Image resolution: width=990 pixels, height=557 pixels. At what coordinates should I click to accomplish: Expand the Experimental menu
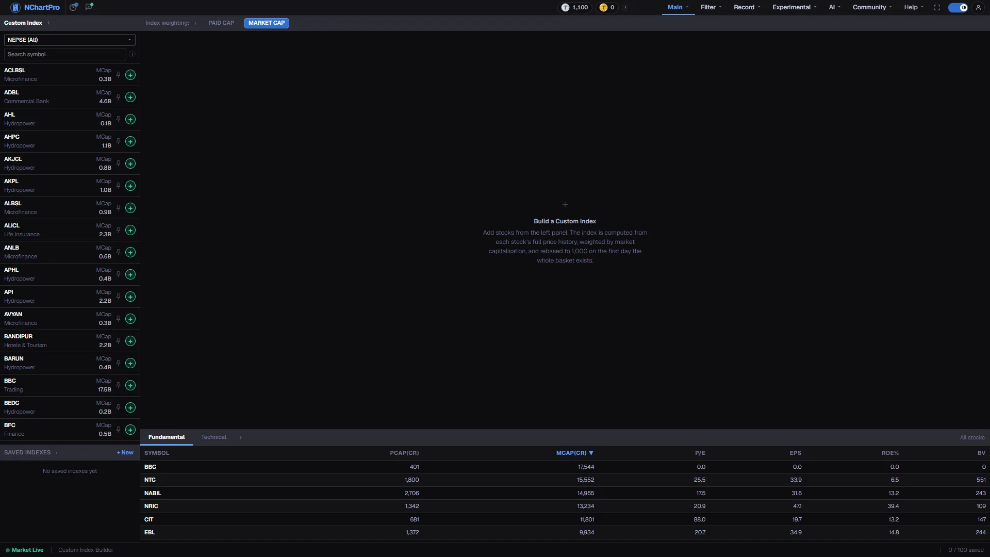pos(794,7)
